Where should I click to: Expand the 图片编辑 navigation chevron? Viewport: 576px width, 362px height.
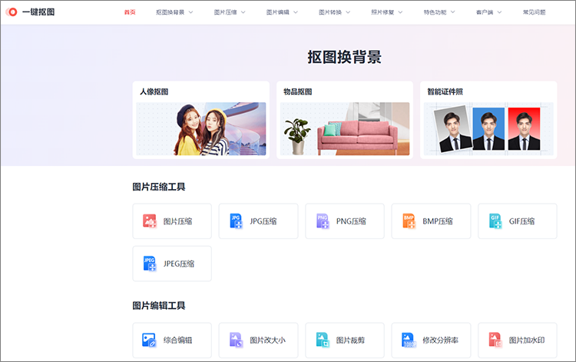pos(296,12)
